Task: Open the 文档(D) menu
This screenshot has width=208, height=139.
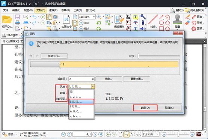Action: 41,10
